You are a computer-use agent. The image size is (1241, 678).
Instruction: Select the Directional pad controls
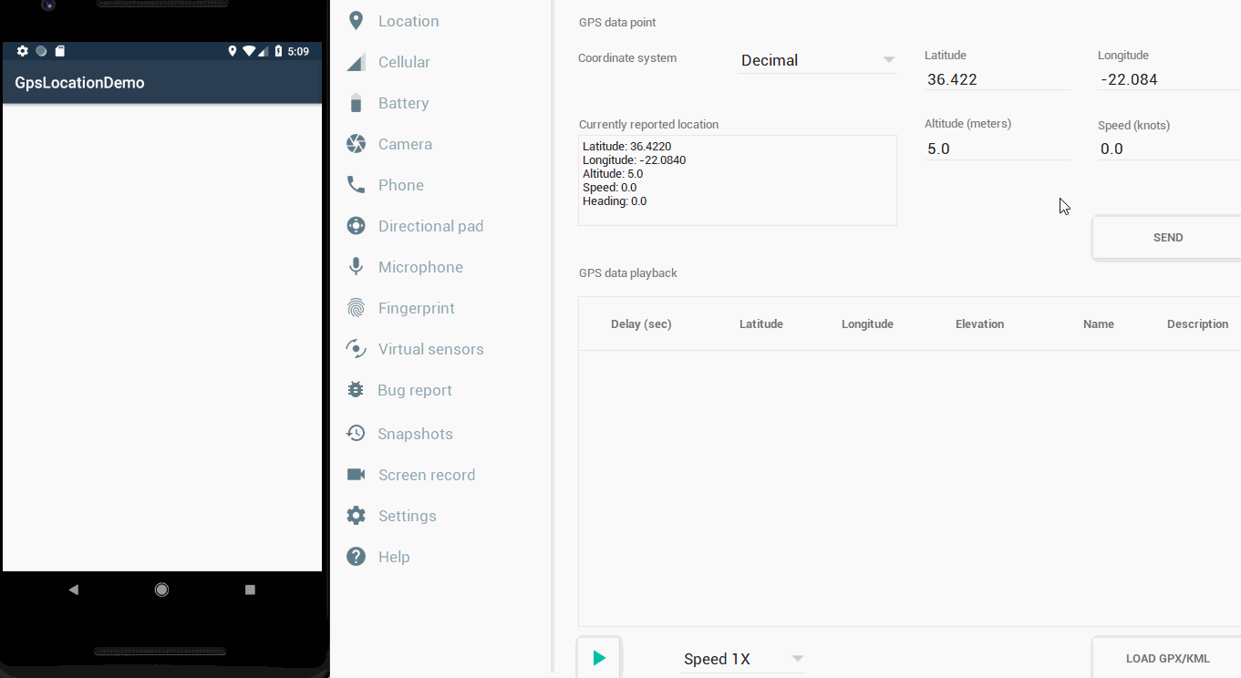(x=429, y=225)
